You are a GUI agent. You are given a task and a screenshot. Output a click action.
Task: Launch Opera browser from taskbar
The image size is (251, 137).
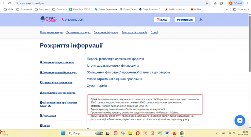point(138,133)
